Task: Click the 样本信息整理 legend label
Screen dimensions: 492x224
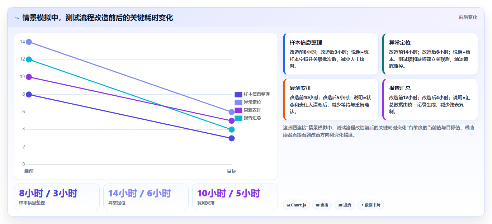Action: coord(257,94)
